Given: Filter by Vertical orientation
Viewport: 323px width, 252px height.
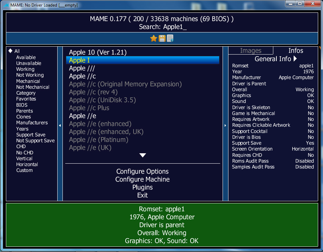Looking at the screenshot, I should point(24,159).
